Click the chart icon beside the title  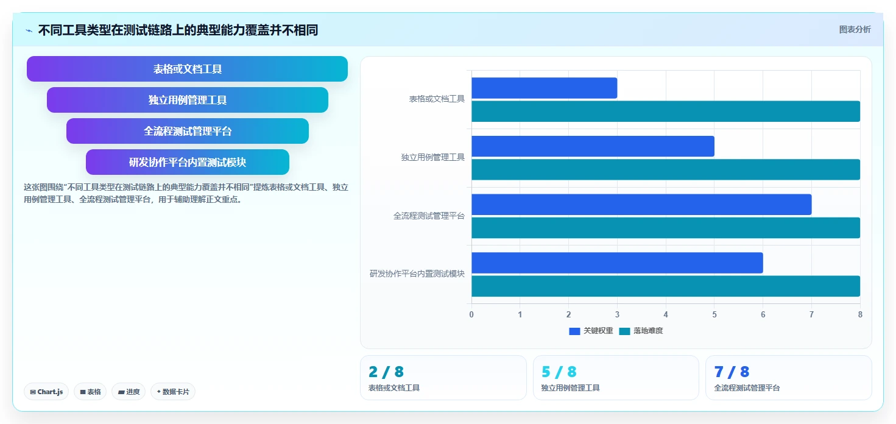(29, 30)
